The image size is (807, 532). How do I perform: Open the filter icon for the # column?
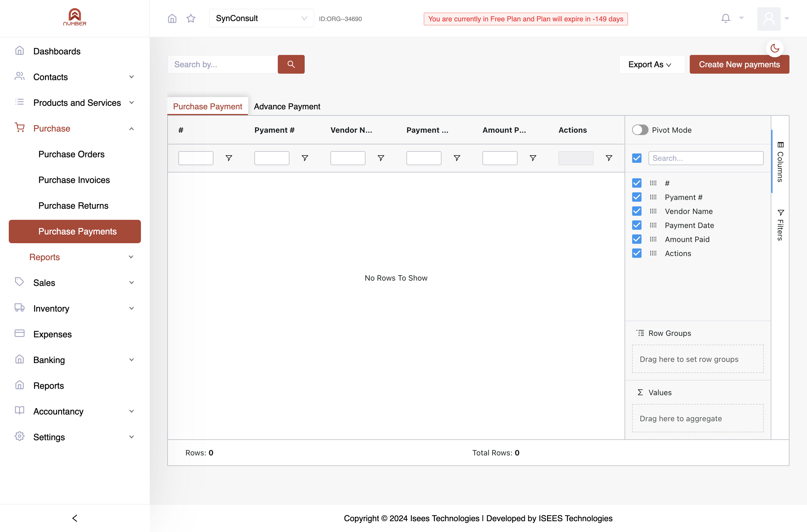(229, 158)
